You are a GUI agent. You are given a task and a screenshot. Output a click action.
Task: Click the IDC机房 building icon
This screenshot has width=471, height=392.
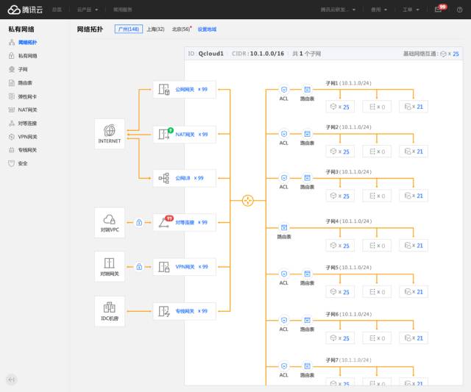[x=110, y=307]
